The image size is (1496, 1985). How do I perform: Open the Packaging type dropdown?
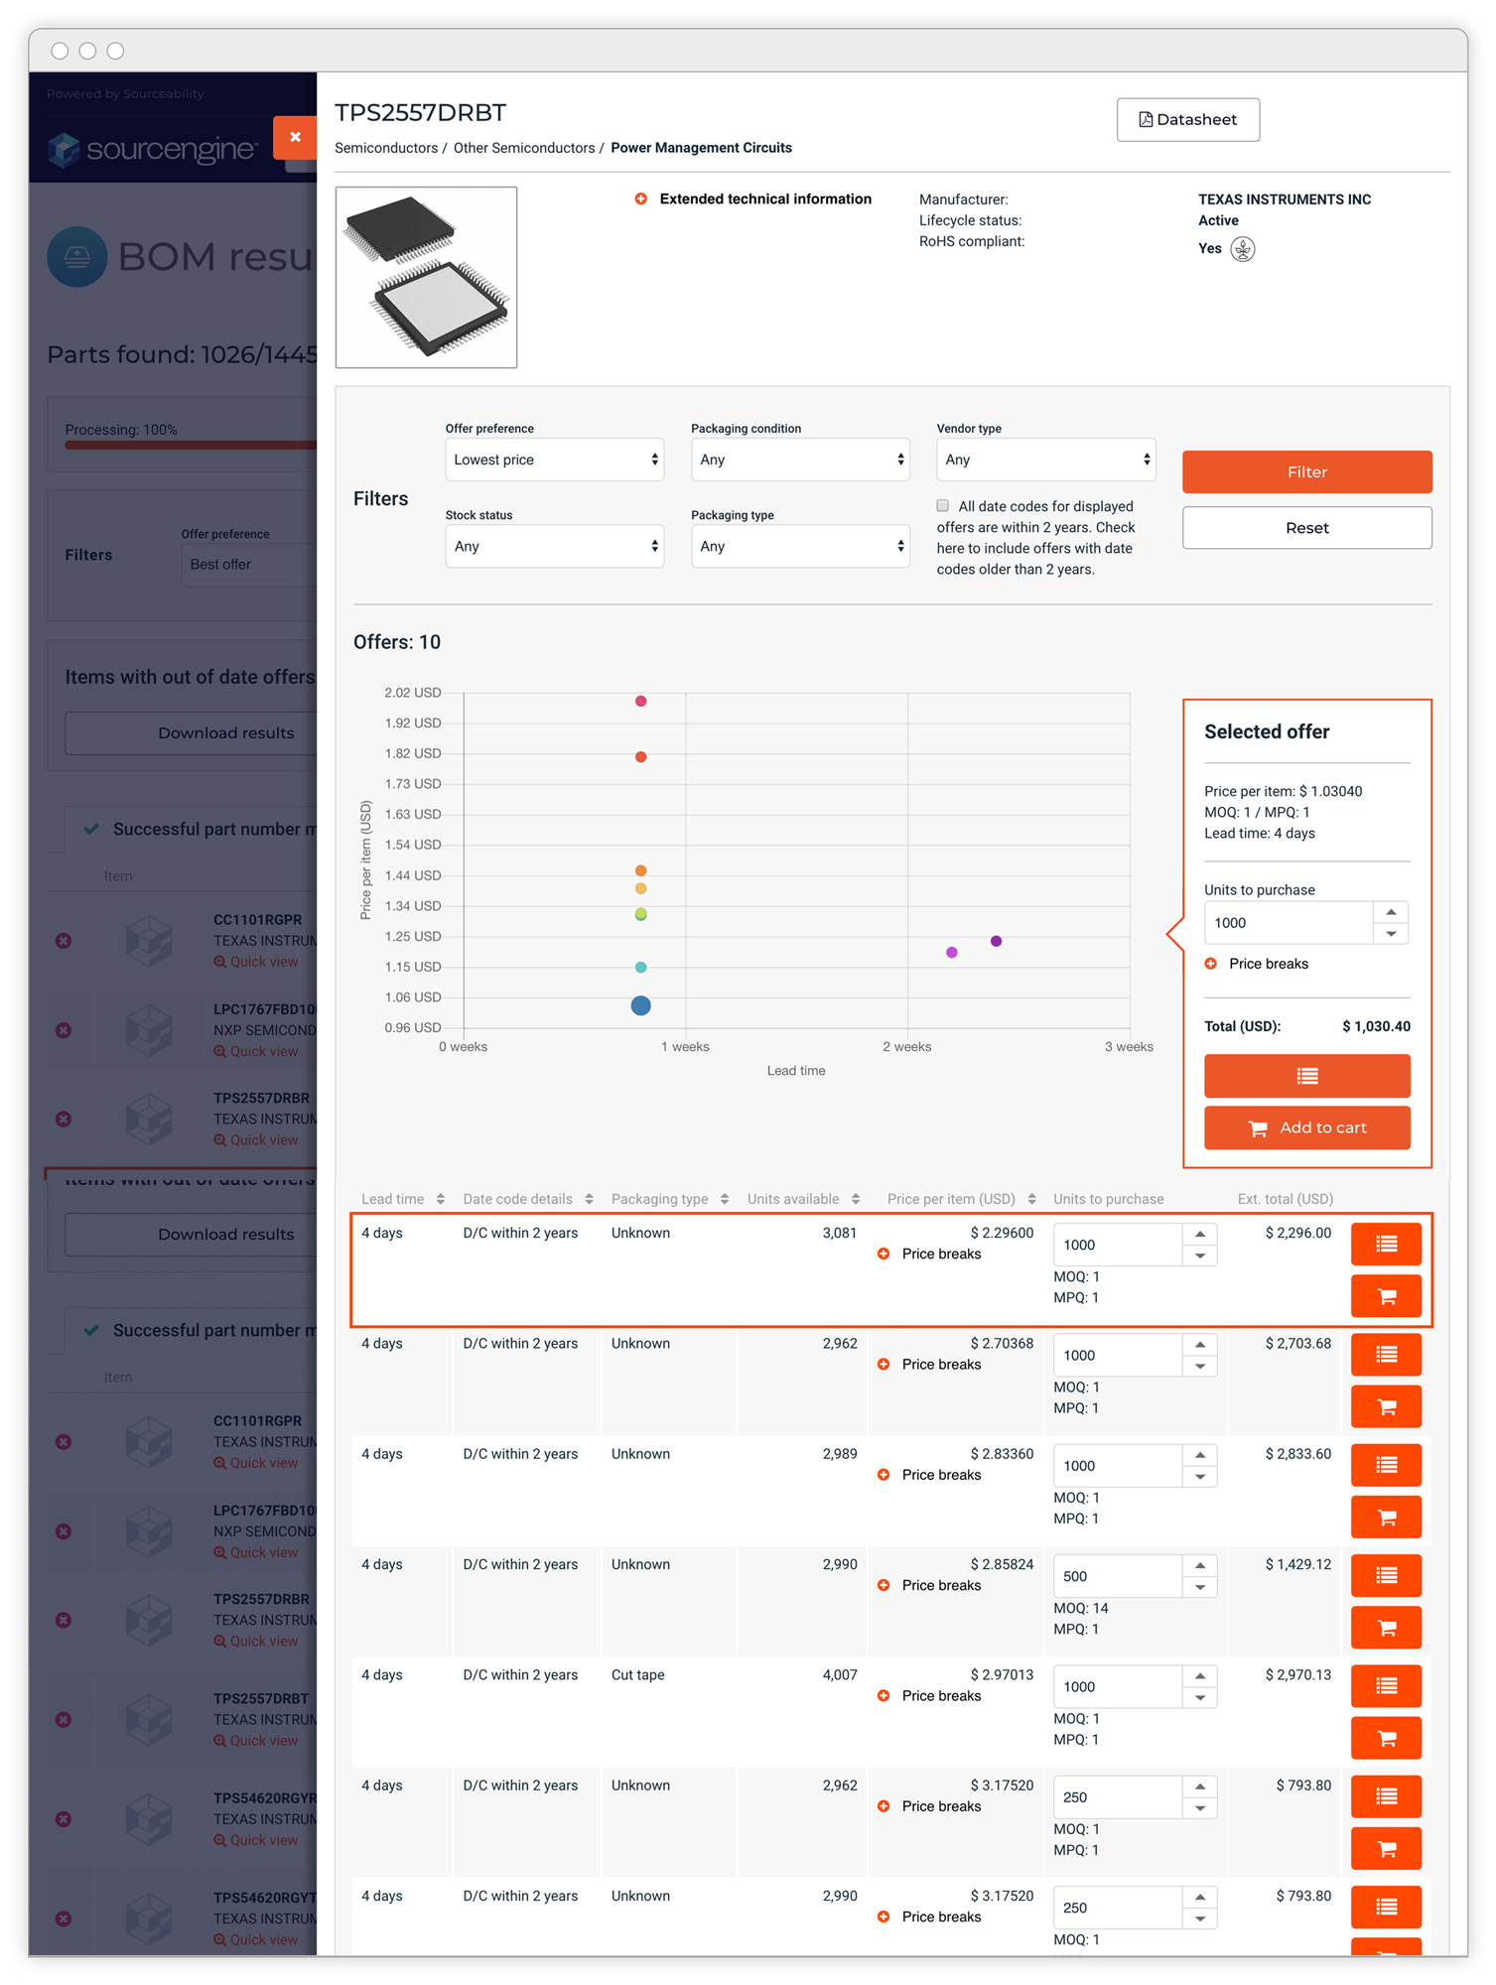[x=800, y=546]
